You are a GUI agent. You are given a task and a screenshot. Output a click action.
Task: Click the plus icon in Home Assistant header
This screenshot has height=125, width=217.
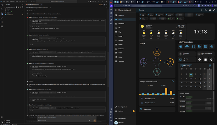click(202, 10)
